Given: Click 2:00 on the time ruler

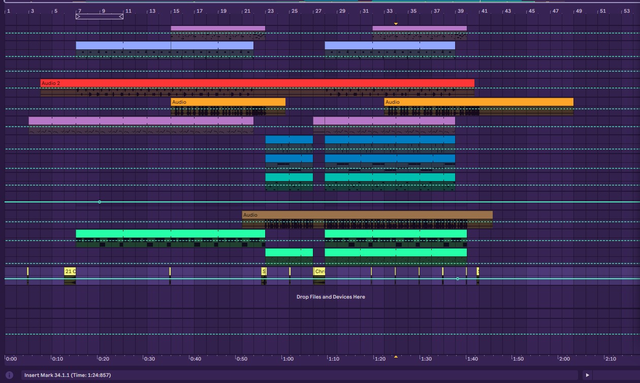Looking at the screenshot, I should [x=564, y=359].
